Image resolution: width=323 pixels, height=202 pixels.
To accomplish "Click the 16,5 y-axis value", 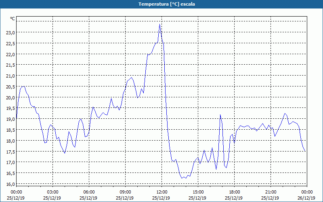I will [x=11, y=173].
